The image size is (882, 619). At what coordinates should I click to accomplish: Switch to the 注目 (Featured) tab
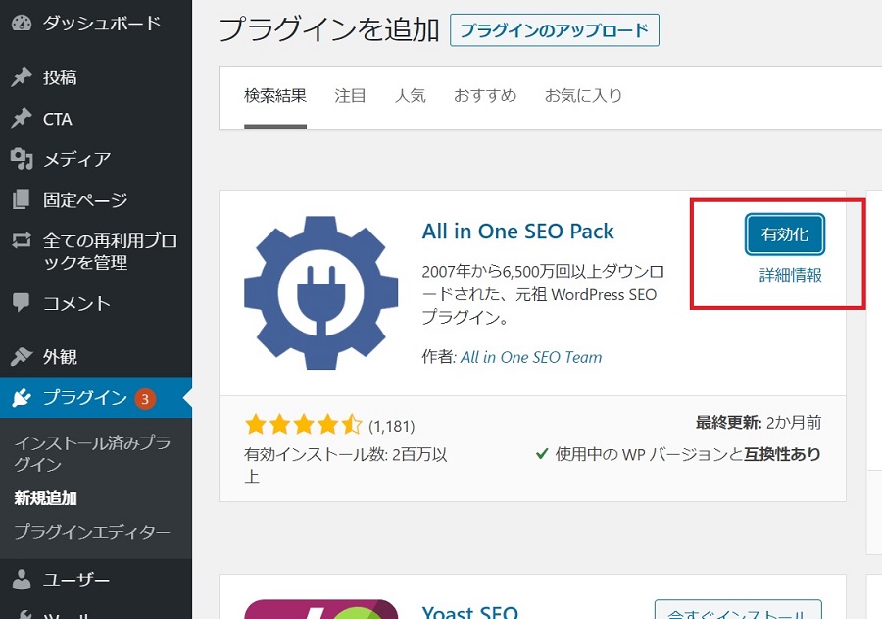point(350,96)
